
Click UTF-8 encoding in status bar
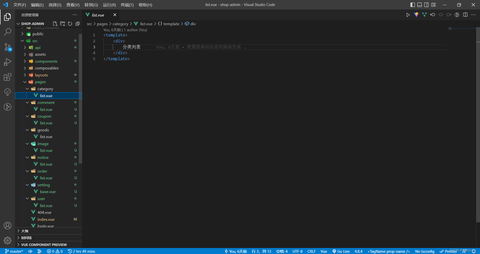point(298,251)
